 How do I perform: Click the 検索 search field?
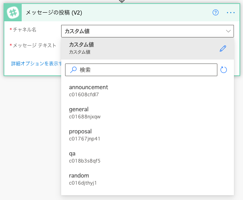[x=146, y=70]
